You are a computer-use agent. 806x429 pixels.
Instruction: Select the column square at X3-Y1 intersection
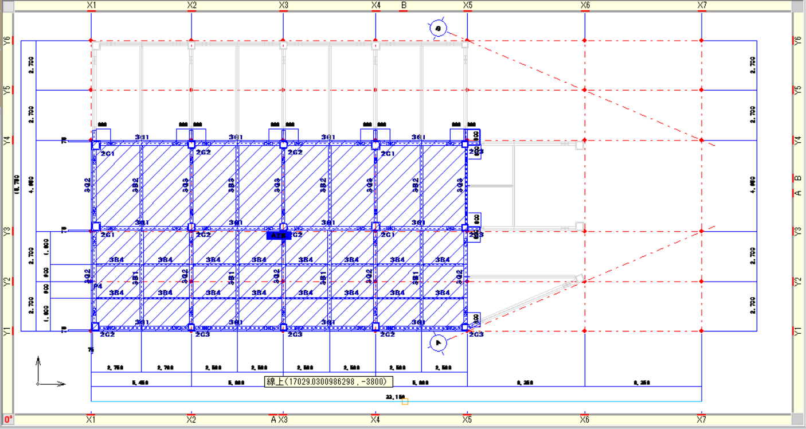pyautogui.click(x=283, y=327)
